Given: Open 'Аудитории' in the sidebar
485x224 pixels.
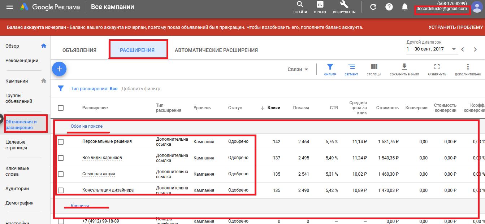Looking at the screenshot, I should tap(17, 188).
